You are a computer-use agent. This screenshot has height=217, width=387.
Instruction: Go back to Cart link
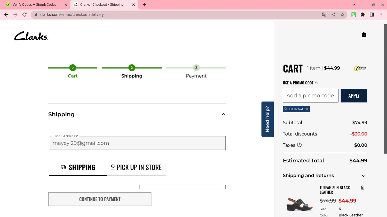[x=73, y=76]
